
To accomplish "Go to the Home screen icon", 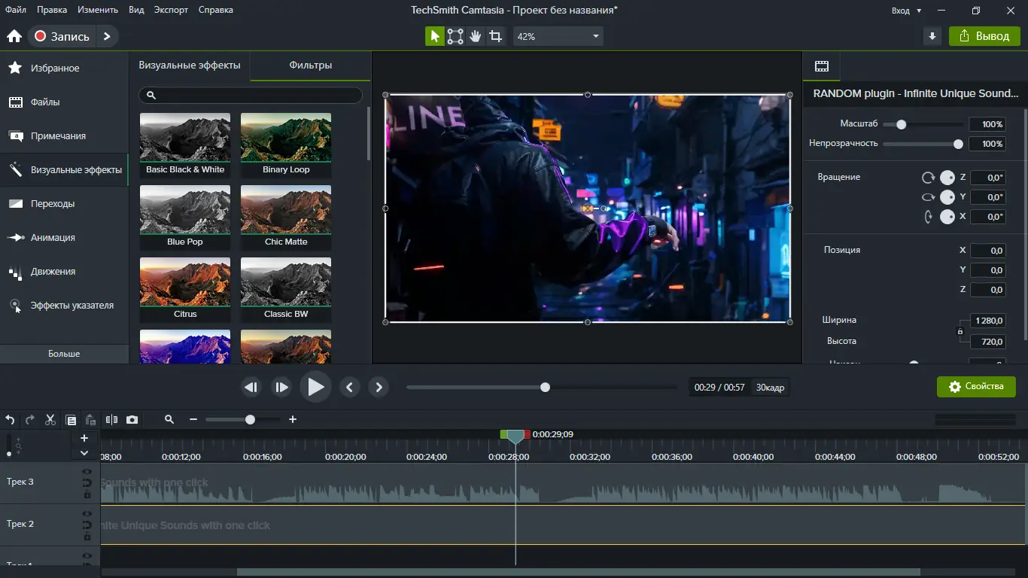I will (x=14, y=36).
